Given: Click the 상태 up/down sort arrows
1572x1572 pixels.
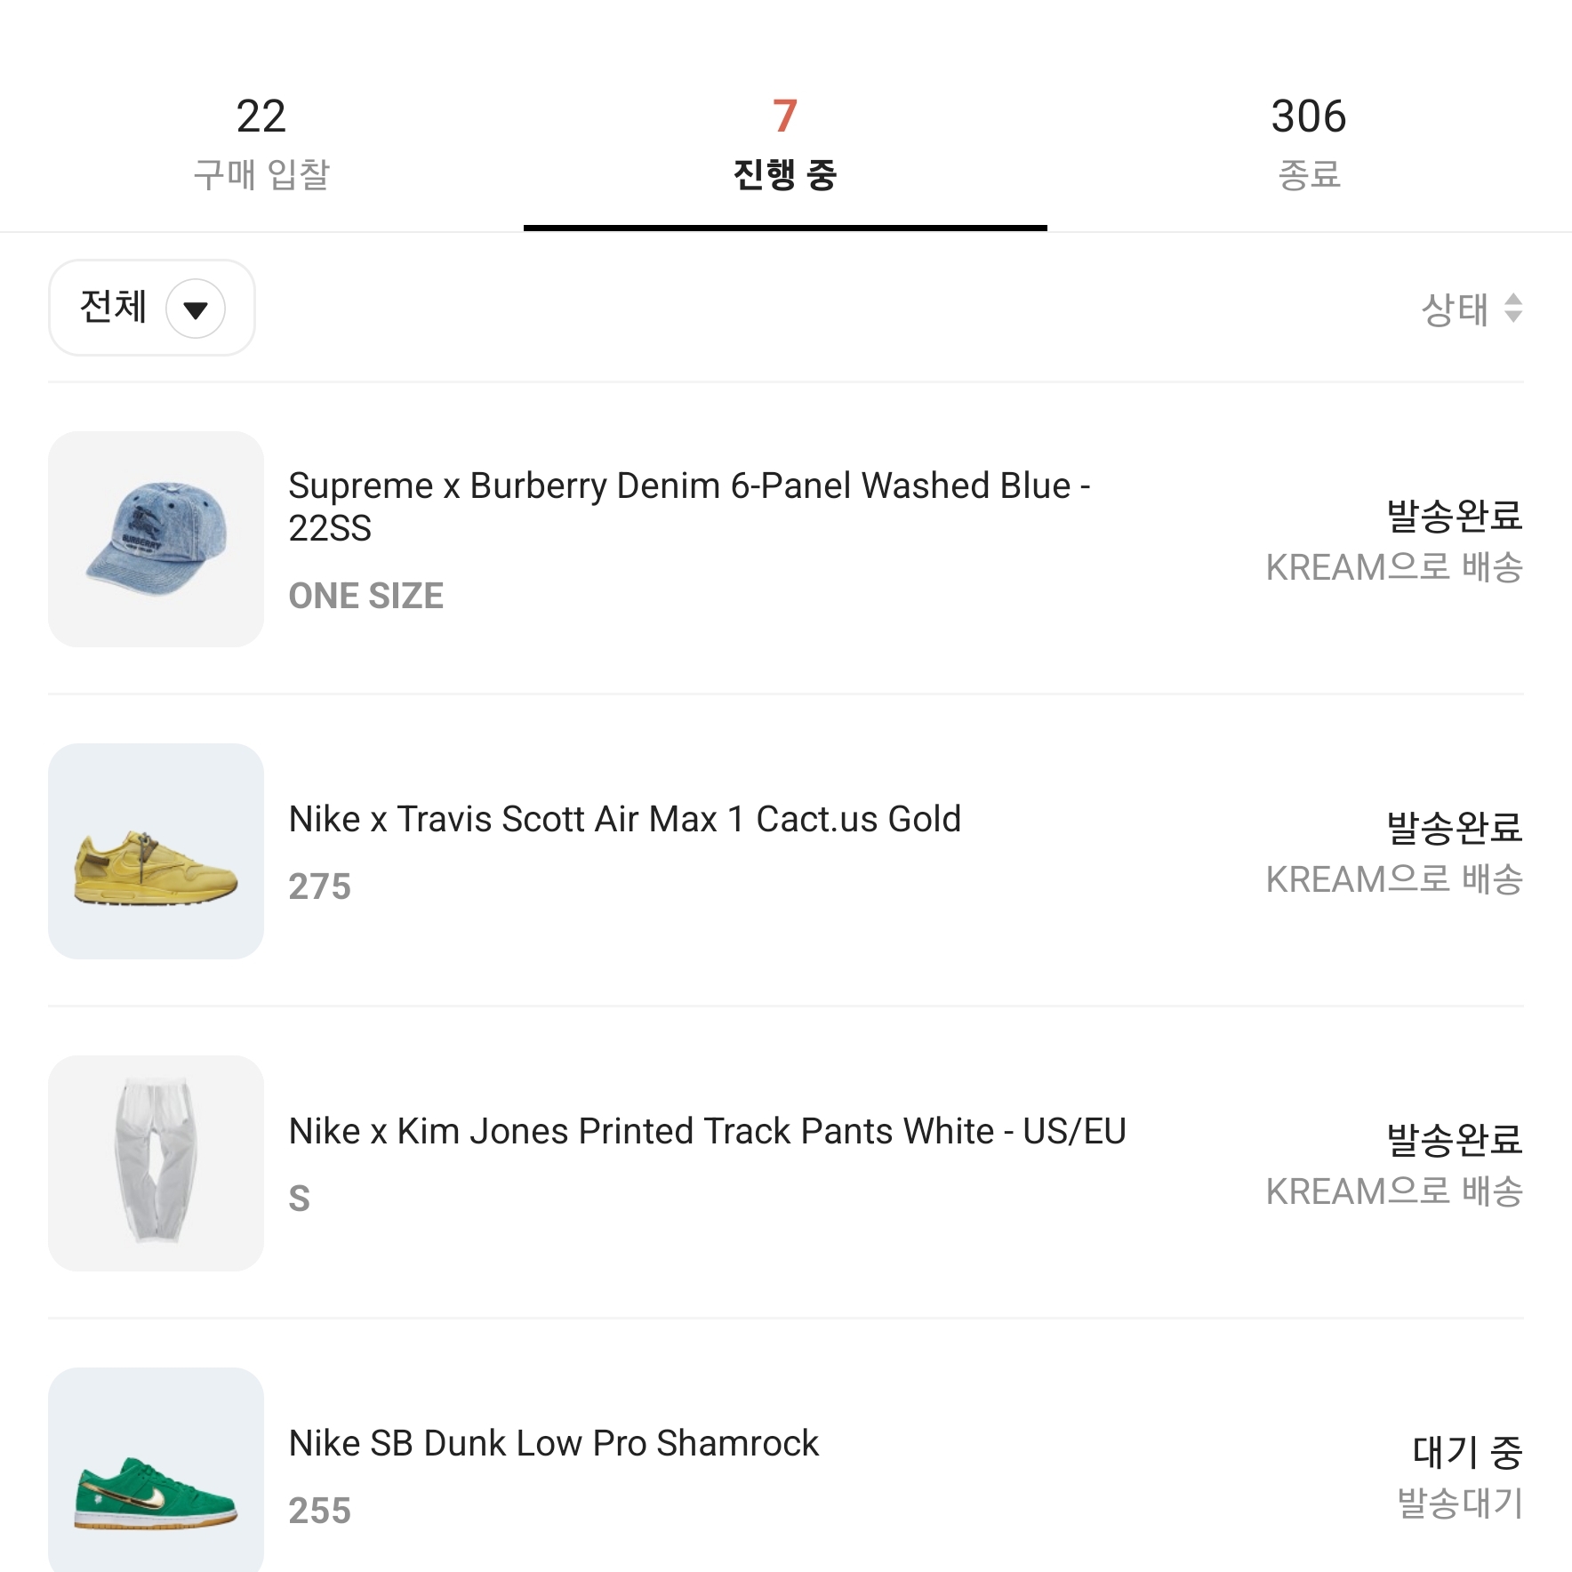Looking at the screenshot, I should click(1513, 309).
